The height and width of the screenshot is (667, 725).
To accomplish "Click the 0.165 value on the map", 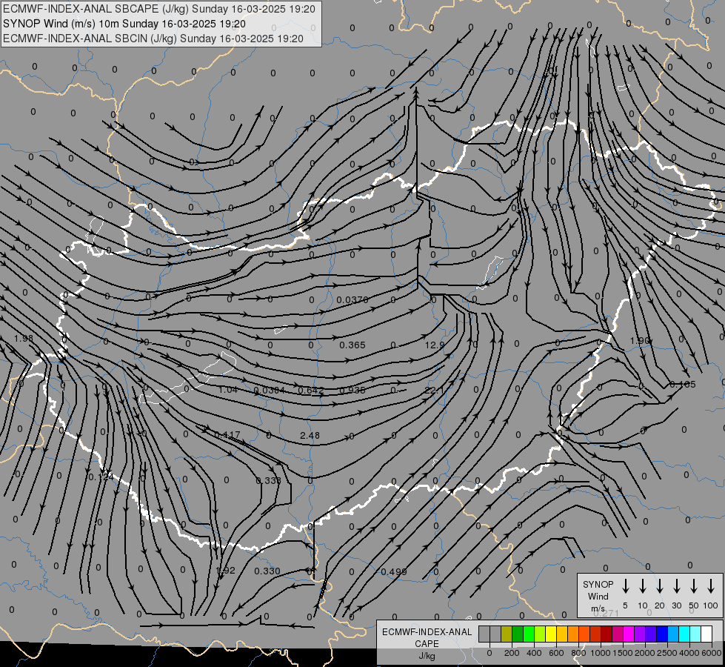I will [683, 384].
